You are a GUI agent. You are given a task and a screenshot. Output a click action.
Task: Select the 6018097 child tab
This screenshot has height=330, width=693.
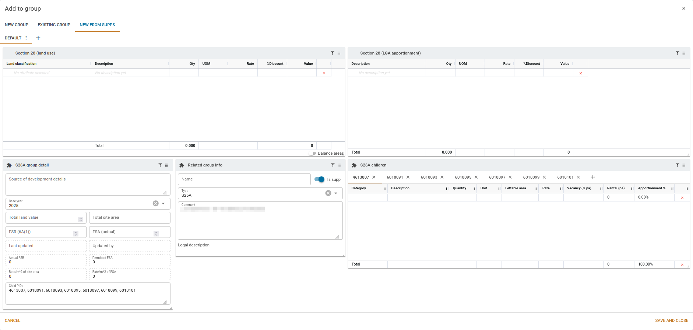coord(497,177)
